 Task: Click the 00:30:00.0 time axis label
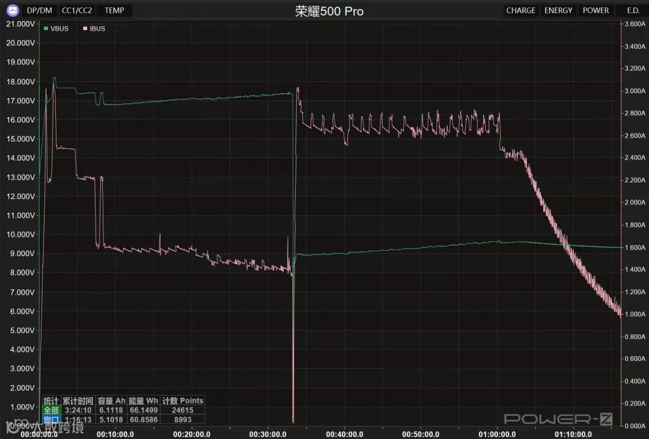[x=267, y=434]
